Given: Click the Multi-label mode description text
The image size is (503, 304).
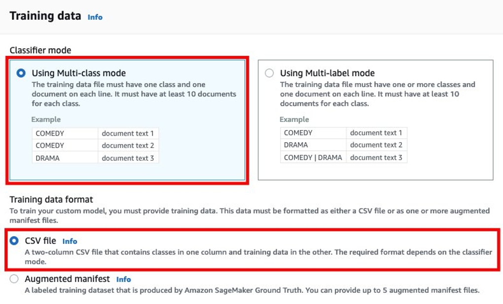Looking at the screenshot, I should coord(377,94).
